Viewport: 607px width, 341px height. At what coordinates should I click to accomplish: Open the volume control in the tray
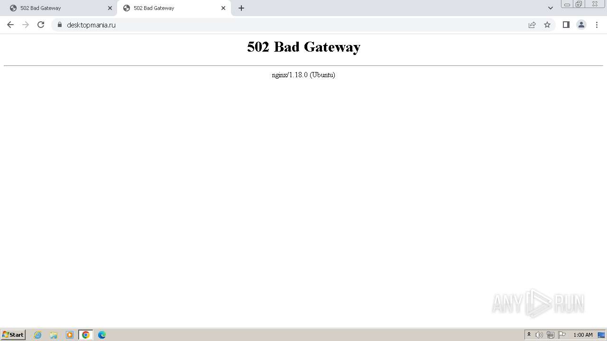(x=539, y=335)
